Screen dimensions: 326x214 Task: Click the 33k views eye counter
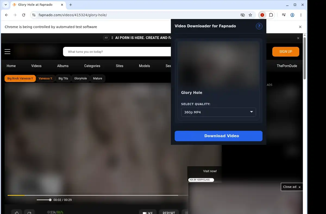[x=51, y=212]
